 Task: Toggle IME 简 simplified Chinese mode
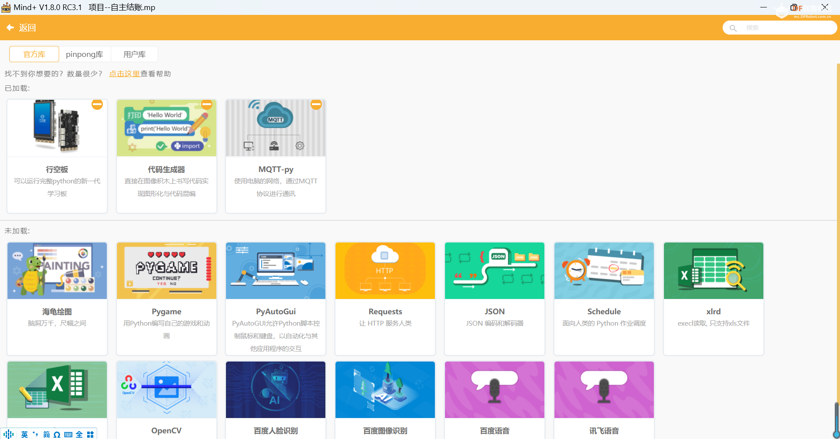(46, 434)
